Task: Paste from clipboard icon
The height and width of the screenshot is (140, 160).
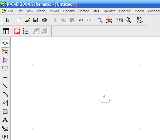Action: tap(72, 20)
